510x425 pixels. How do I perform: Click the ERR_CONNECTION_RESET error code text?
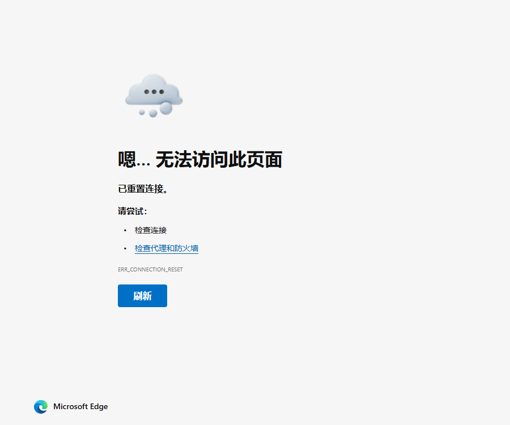click(150, 270)
